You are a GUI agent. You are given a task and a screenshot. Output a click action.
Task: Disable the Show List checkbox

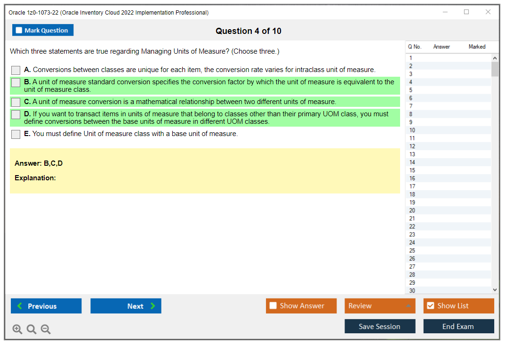[430, 306]
